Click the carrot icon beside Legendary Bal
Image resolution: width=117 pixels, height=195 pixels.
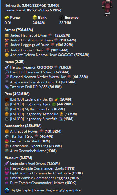click(57, 99)
